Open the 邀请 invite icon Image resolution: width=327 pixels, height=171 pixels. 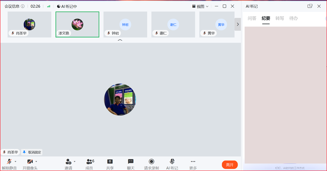click(x=68, y=162)
